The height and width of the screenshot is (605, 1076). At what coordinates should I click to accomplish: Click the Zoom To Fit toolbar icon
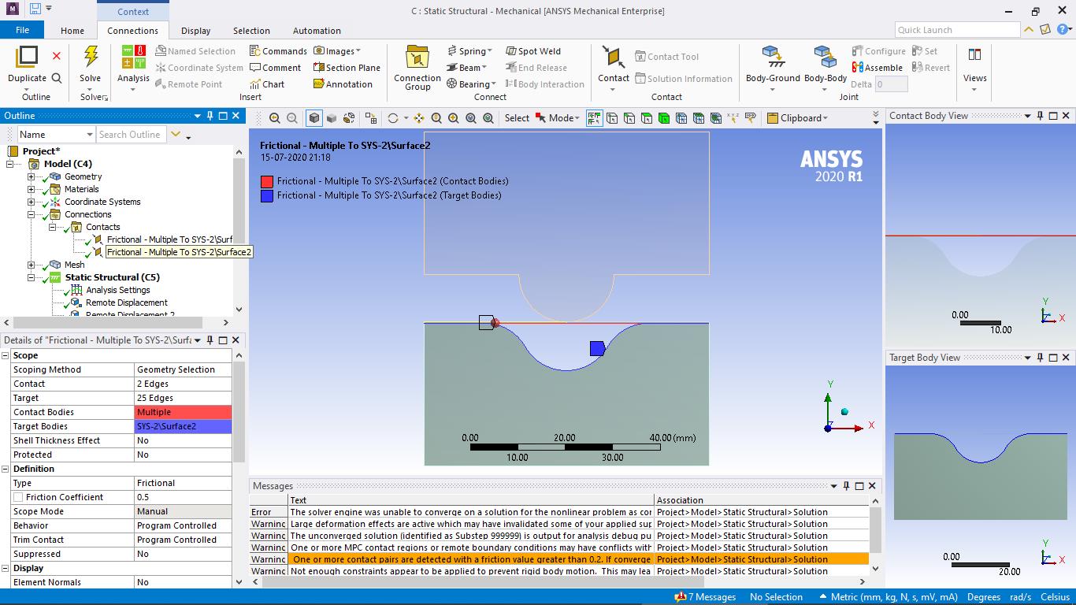(471, 118)
